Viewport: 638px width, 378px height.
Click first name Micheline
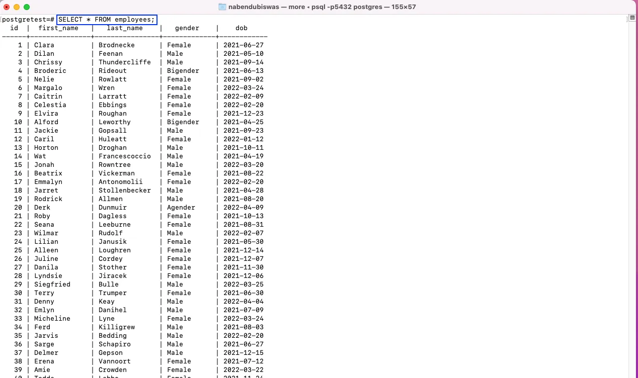tap(52, 319)
